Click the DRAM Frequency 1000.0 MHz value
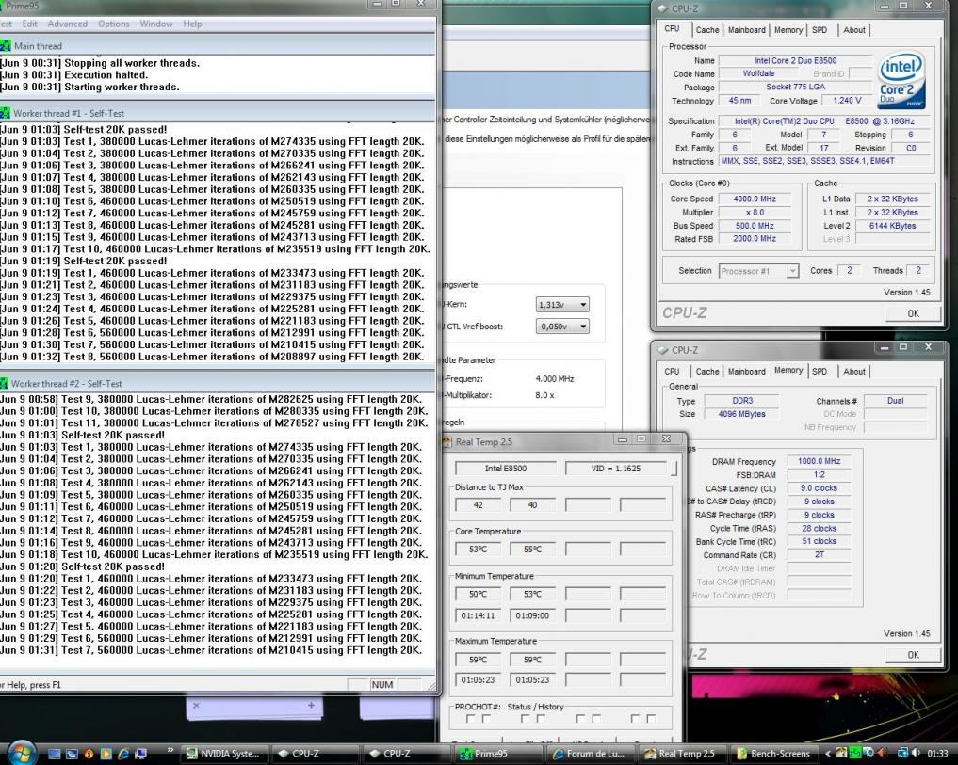This screenshot has height=765, width=958. point(819,462)
